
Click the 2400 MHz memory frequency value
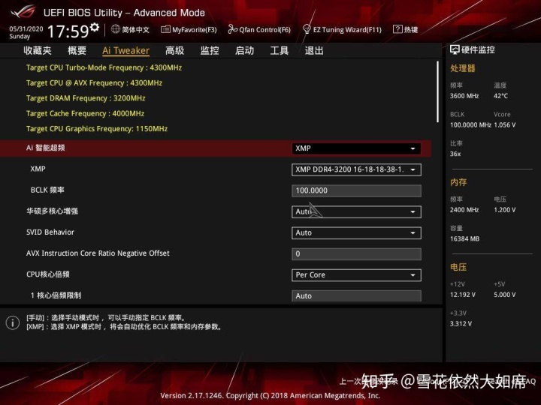(464, 210)
